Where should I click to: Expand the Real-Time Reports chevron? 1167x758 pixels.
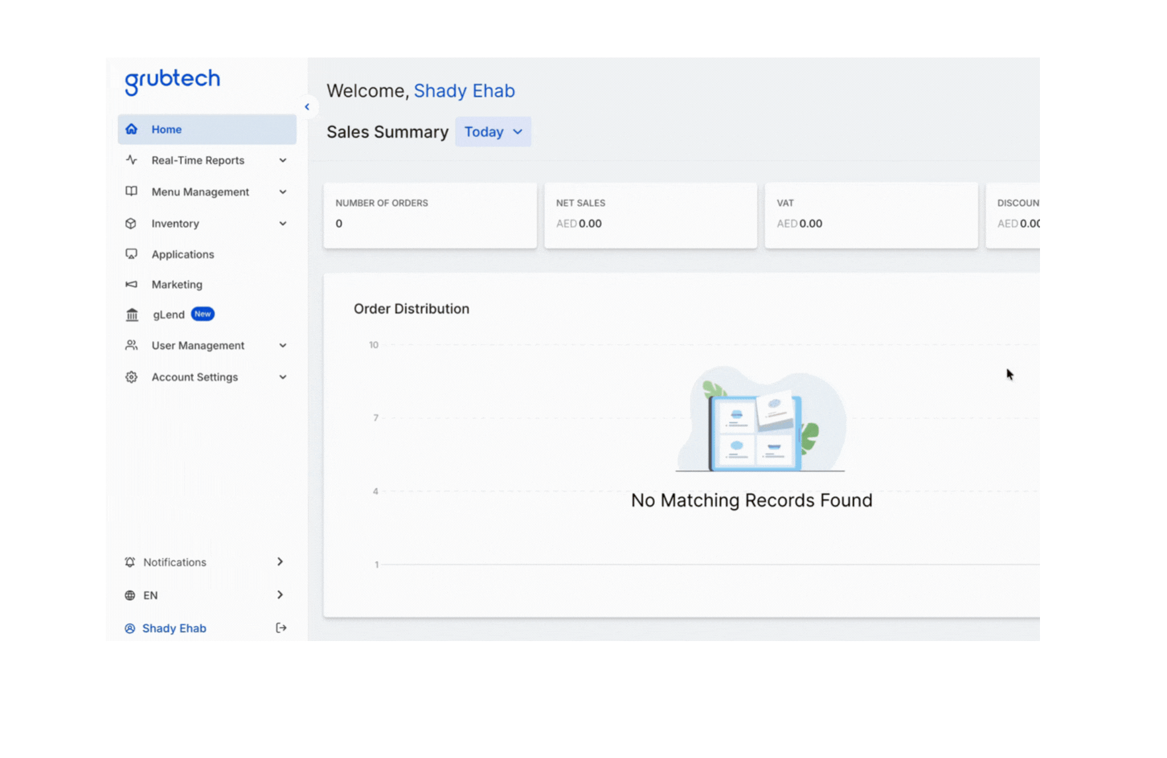pos(283,161)
